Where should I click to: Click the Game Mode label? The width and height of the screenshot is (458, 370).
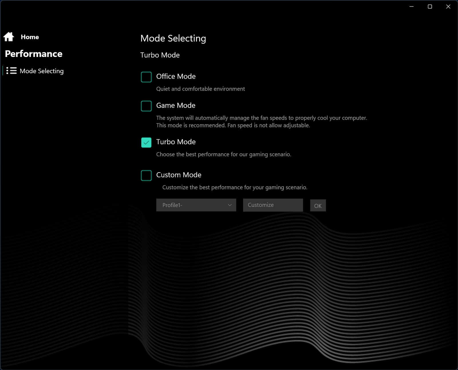pyautogui.click(x=176, y=105)
